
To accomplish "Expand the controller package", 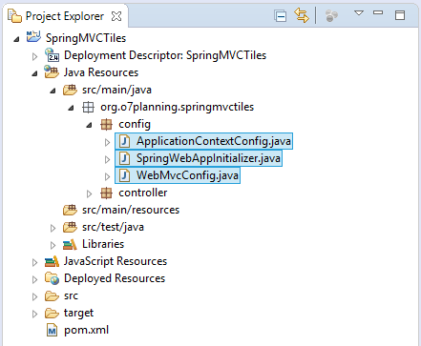I will click(x=89, y=193).
